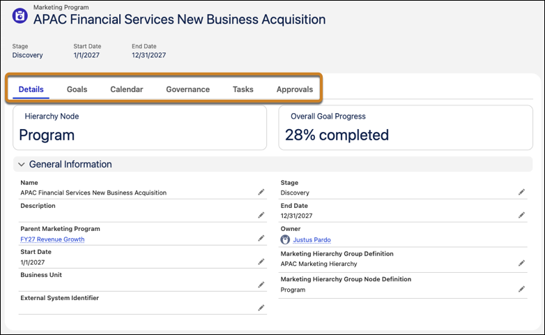Click the General Information Stage value Discovery
The image size is (545, 335).
tap(295, 193)
